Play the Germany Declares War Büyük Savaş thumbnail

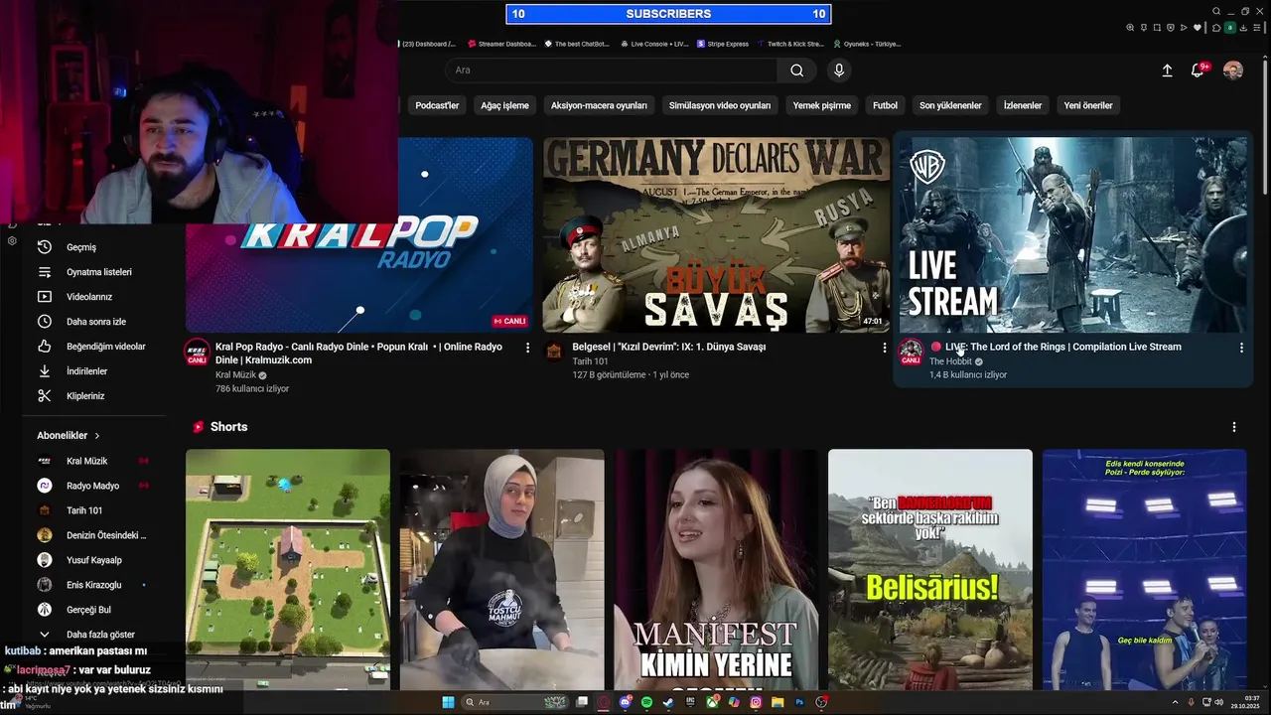point(716,234)
